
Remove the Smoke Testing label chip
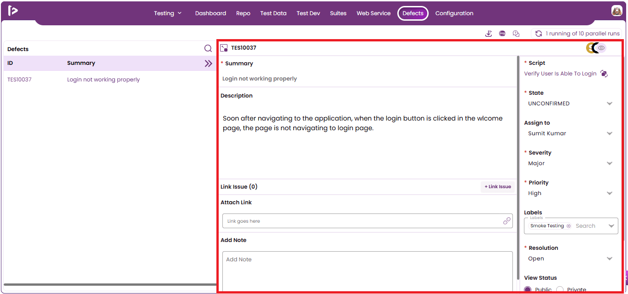coord(569,226)
